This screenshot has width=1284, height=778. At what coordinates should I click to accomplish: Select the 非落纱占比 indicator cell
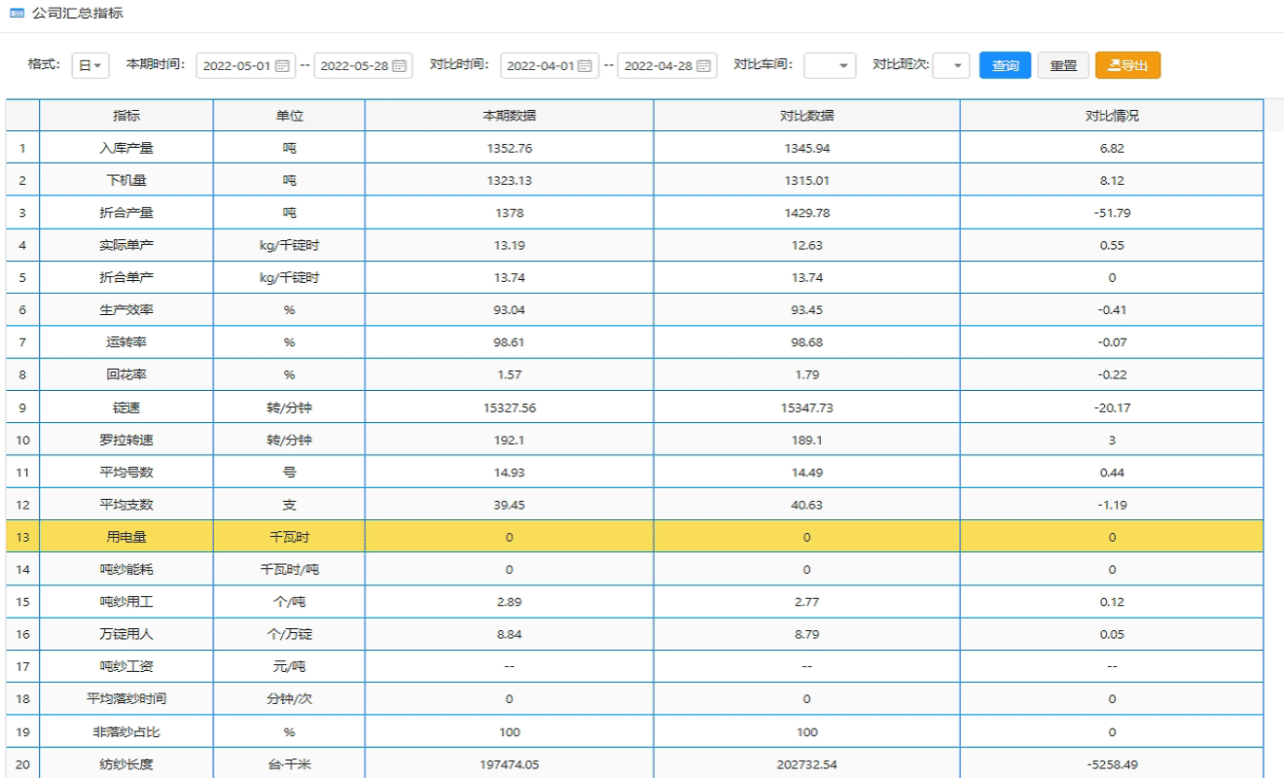point(127,731)
